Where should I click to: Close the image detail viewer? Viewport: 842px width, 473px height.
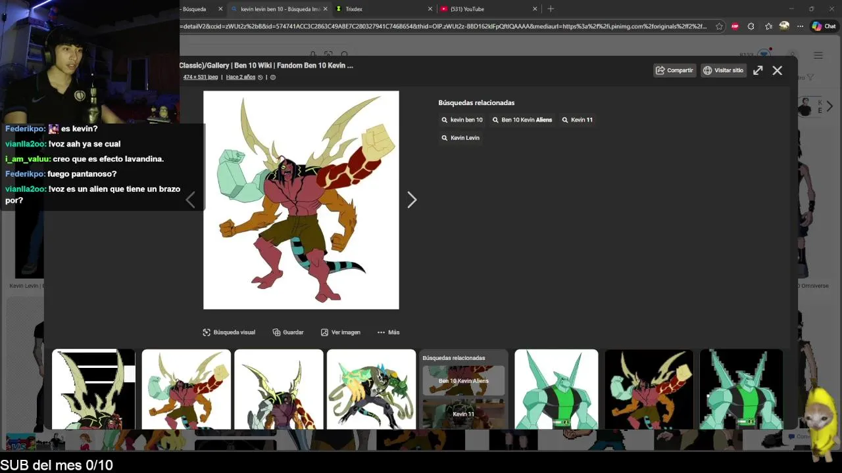(778, 70)
